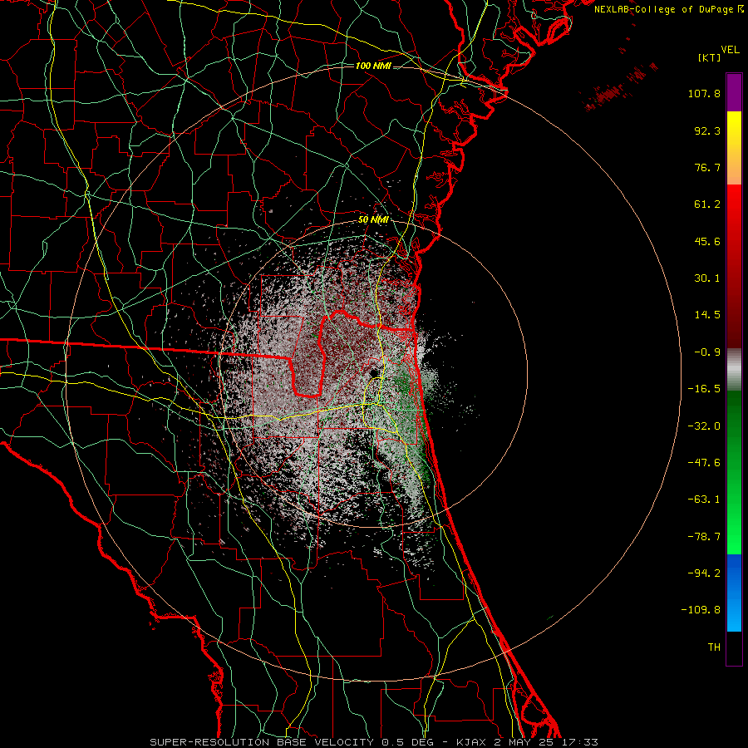Select the -32.0 velocity scale value
The width and height of the screenshot is (748, 748).
click(x=704, y=426)
